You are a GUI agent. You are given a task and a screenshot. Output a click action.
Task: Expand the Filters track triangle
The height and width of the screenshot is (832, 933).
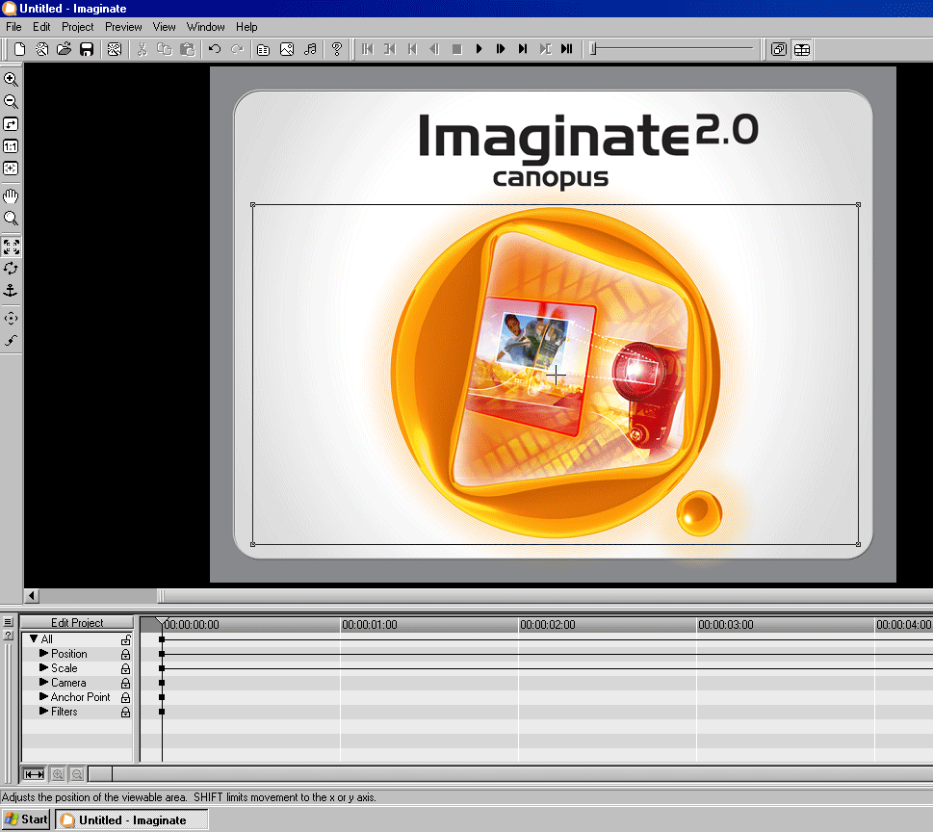point(43,711)
